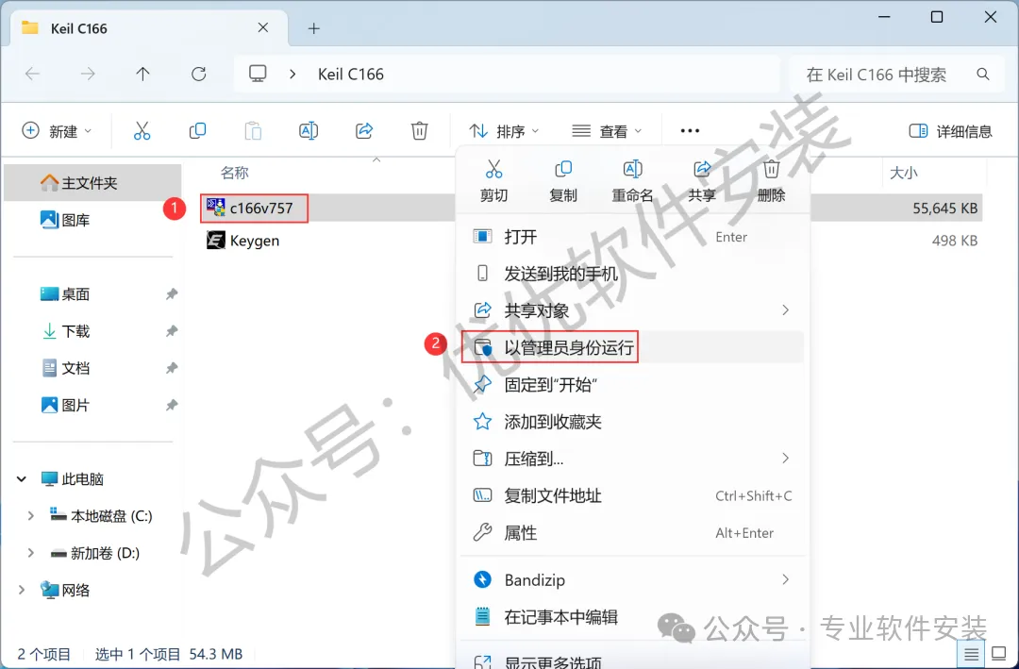The width and height of the screenshot is (1019, 669).
Task: Choose 打开 from the context menu
Action: (x=632, y=237)
